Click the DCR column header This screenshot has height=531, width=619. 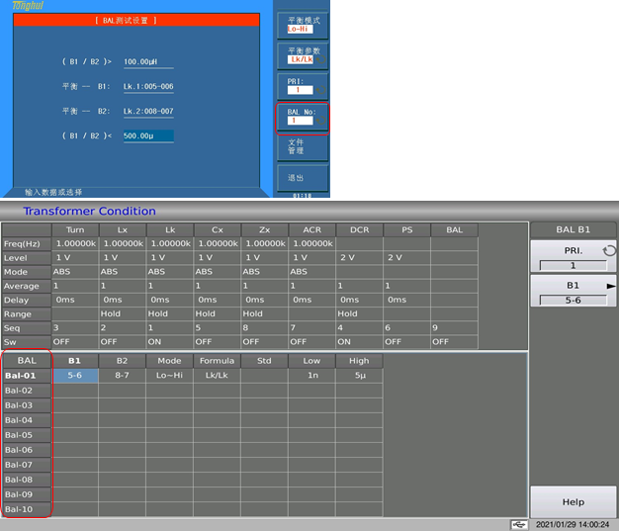[x=359, y=229]
